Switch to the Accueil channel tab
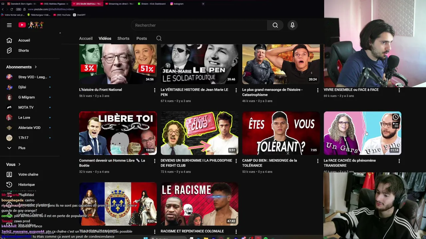 coord(86,39)
